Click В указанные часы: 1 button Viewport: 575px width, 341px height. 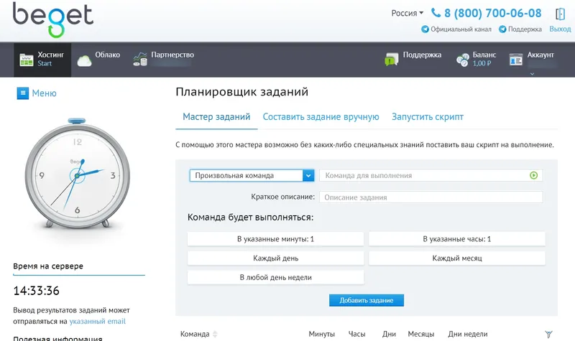tap(457, 239)
